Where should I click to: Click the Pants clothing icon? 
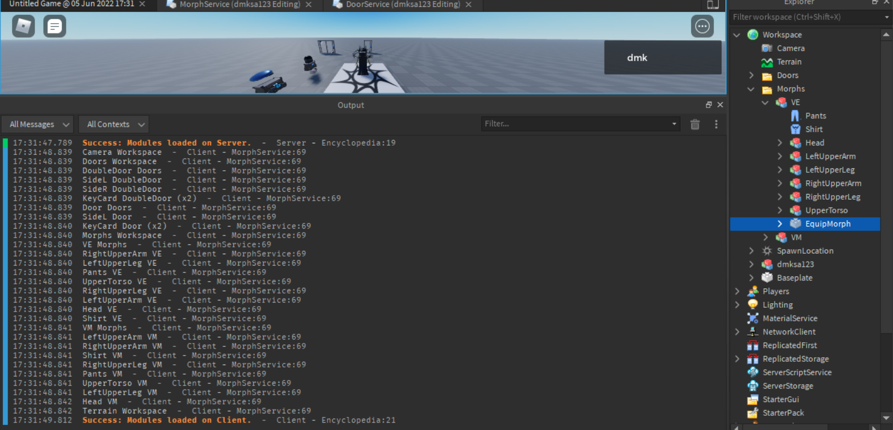[x=795, y=116]
